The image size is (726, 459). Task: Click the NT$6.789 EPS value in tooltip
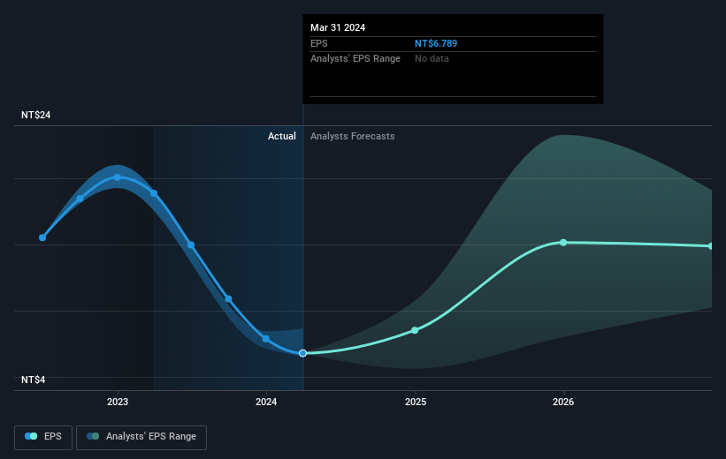click(436, 43)
